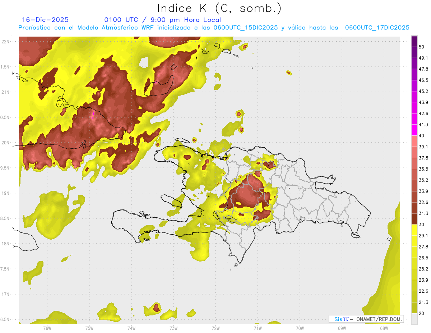Viewport: 431px width, 333px height.
Task: Click the '29.1' color scale label
Action: [423, 236]
